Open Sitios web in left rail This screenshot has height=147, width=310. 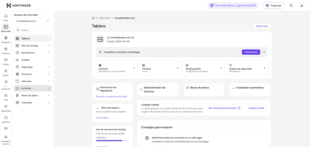pyautogui.click(x=6, y=28)
